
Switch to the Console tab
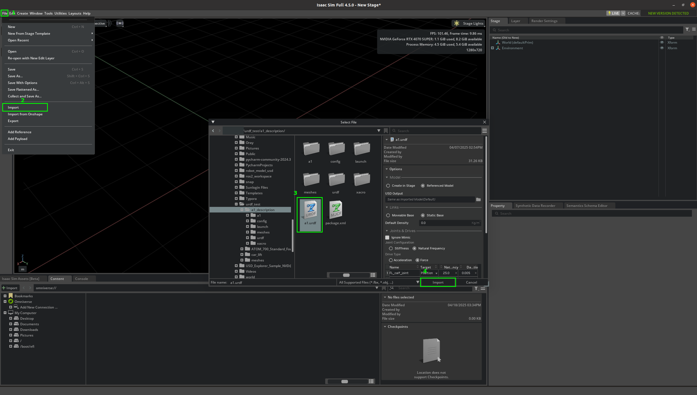tap(82, 279)
